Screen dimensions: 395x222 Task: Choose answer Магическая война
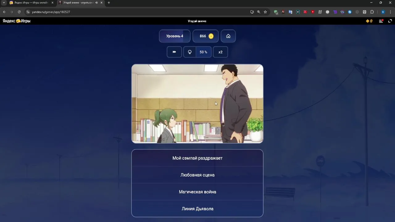click(197, 192)
